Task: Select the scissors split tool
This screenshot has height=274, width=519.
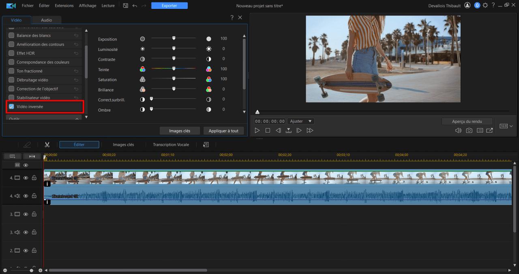Action: tap(47, 144)
